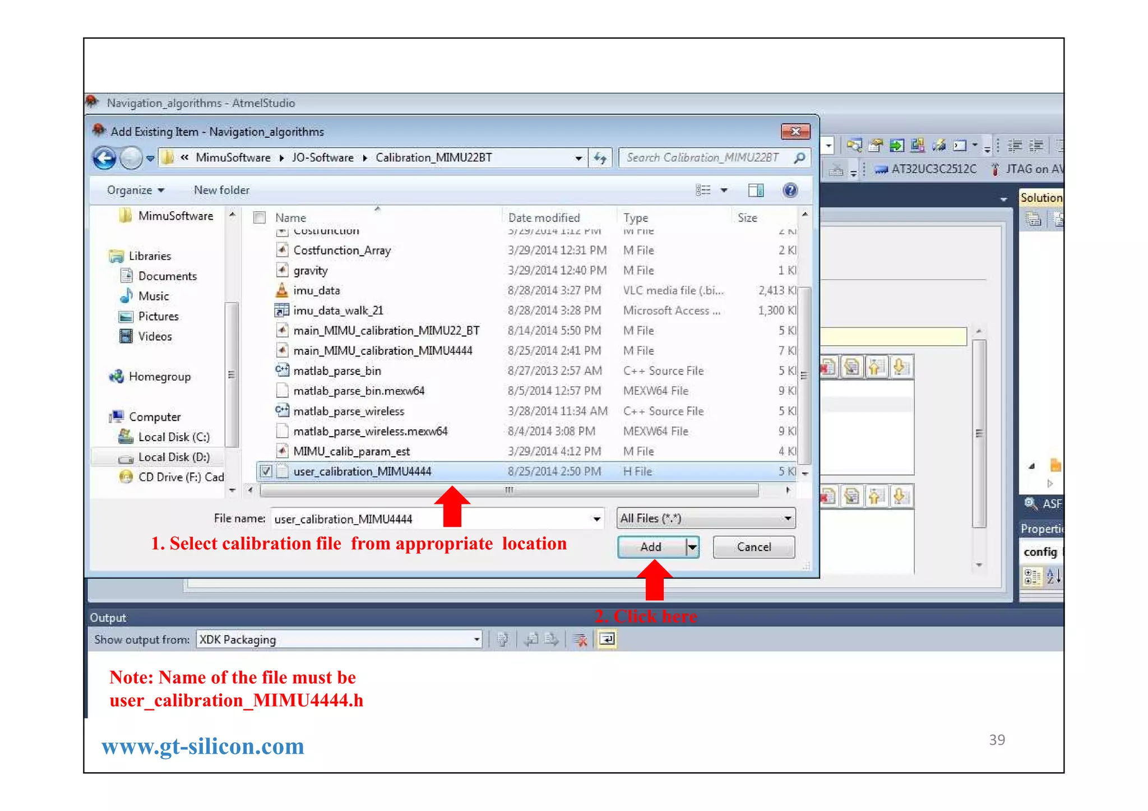Expand the File name combo box arrow

click(596, 519)
